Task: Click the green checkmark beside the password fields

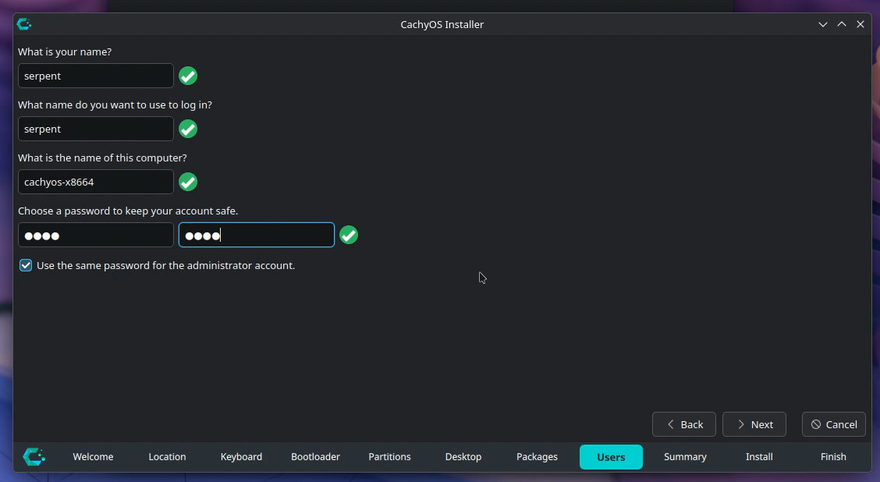Action: (349, 235)
